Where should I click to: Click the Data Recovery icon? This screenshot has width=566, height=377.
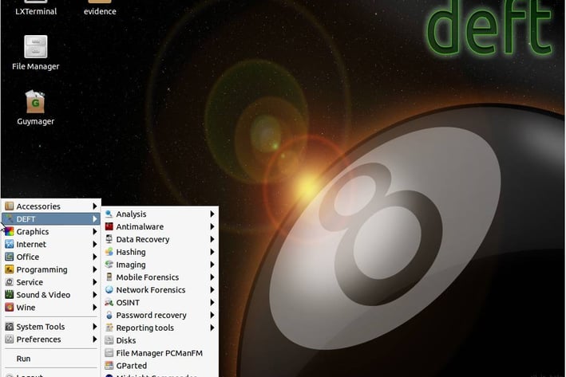[x=109, y=239]
